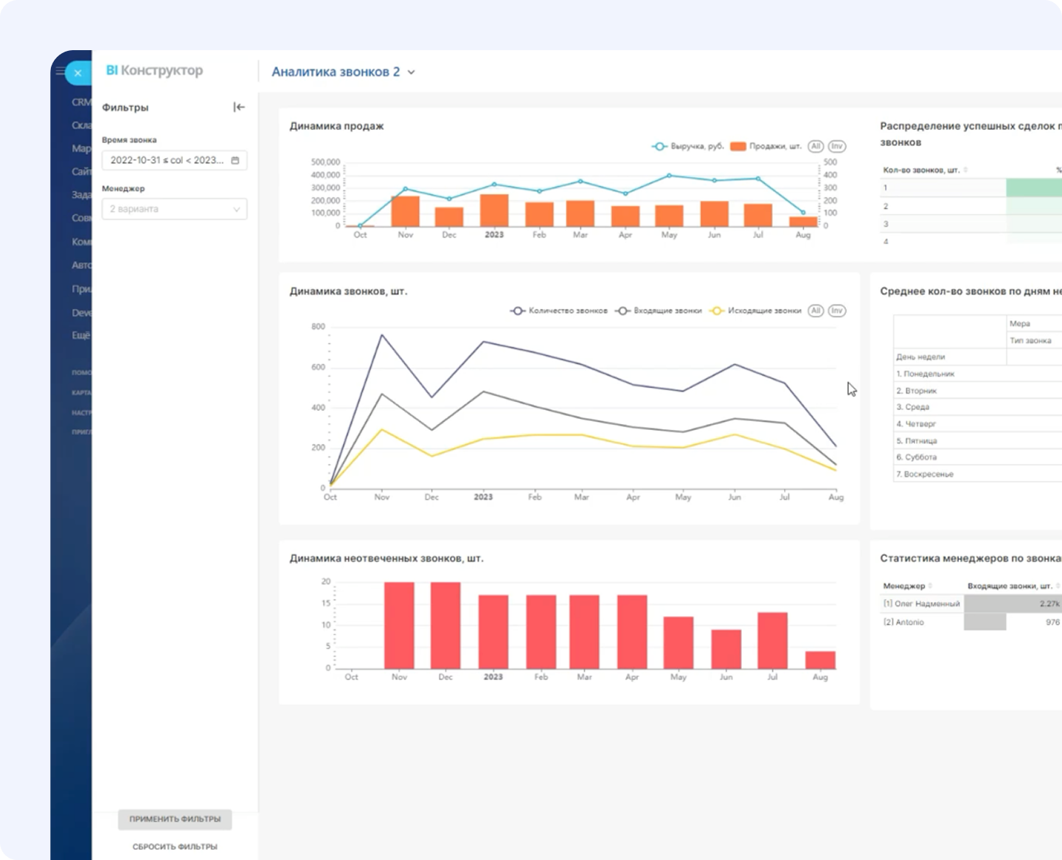Screen dimensions: 1062x860
Task: Click СБРОСИТЬ ФИЛЬТРЫ link
Action: (x=175, y=847)
